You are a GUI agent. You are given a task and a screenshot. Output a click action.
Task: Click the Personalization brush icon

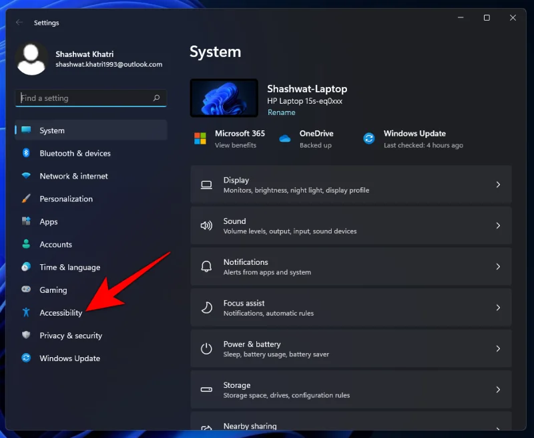click(25, 199)
